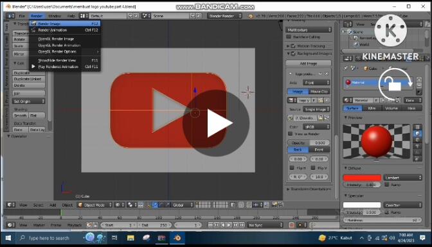Click the Smooth shading button
The image size is (432, 247).
21,115
